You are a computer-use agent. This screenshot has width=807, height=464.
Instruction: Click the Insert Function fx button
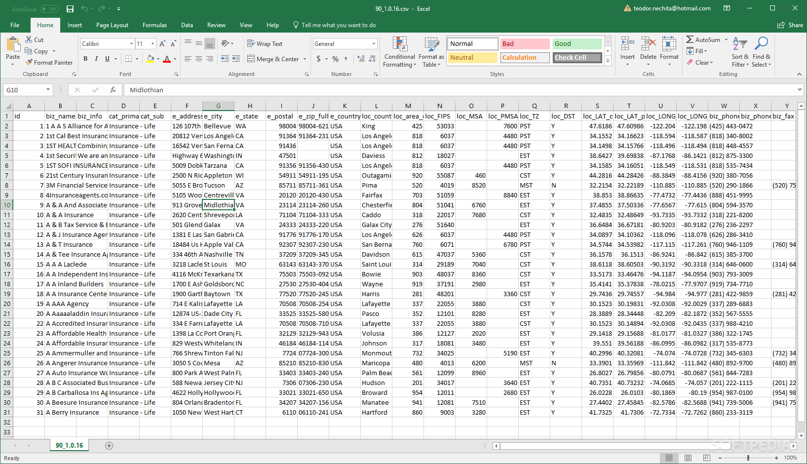pos(113,90)
